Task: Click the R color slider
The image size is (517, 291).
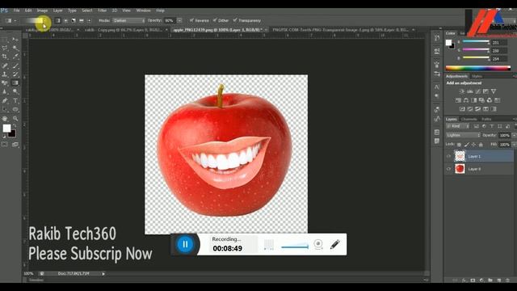Action: point(476,42)
